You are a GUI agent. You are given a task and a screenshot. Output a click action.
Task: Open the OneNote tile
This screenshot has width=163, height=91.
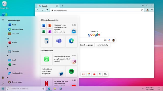(50, 32)
